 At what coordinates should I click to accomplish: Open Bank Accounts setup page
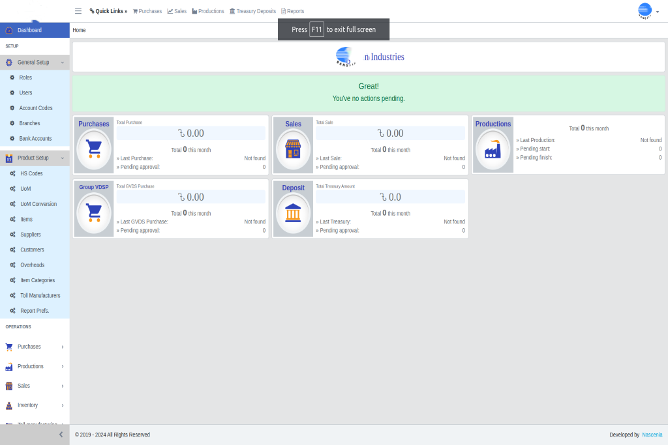coord(35,139)
